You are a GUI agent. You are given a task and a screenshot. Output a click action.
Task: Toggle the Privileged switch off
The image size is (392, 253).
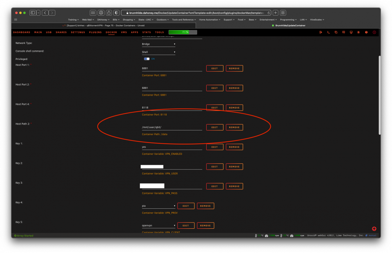click(x=147, y=59)
